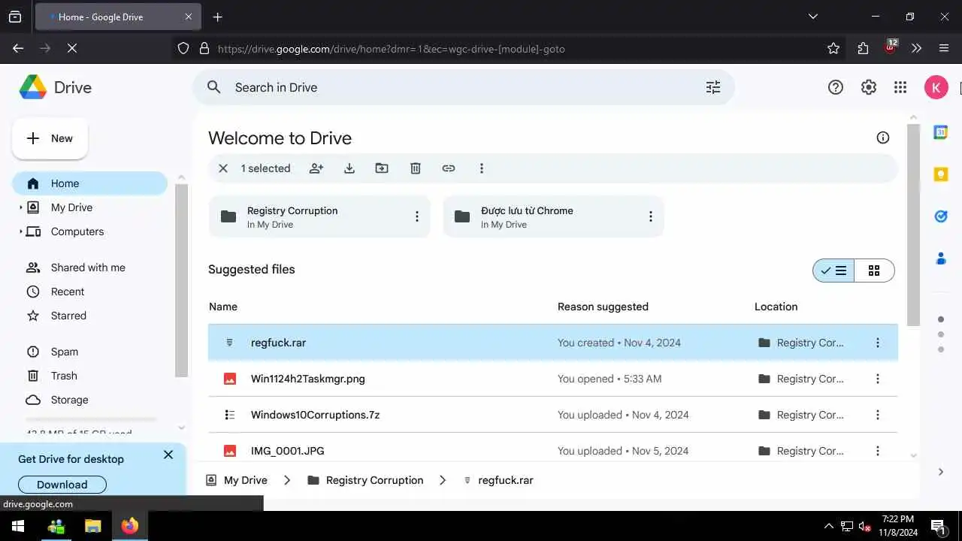Move selected file to trash

[416, 168]
